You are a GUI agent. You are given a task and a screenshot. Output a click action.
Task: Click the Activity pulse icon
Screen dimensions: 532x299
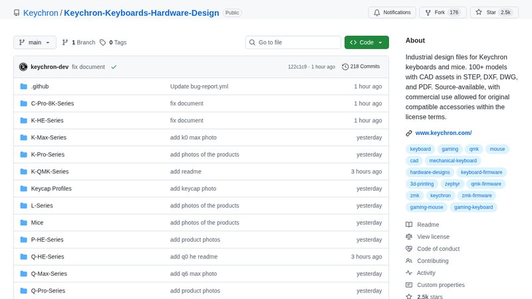(x=409, y=273)
